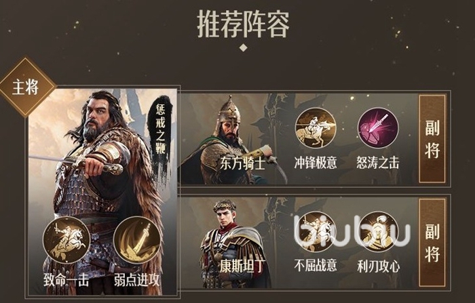Select the 利刃攻心 helmet skill icon
The image size is (475, 303).
tap(379, 232)
